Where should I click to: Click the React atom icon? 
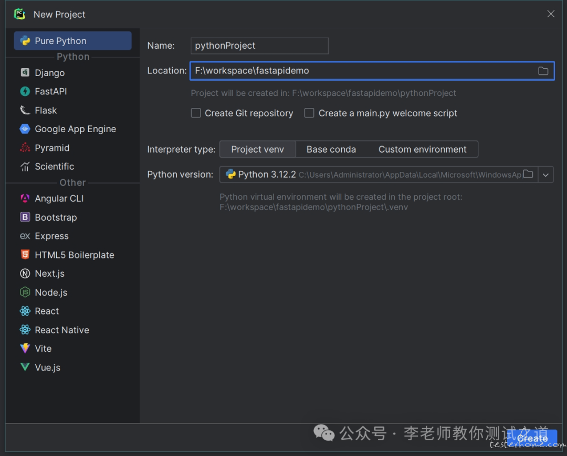[x=25, y=311]
